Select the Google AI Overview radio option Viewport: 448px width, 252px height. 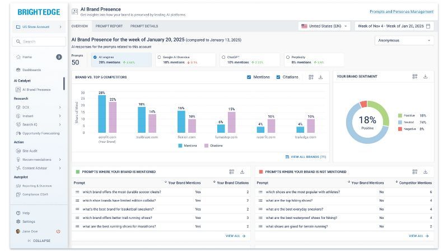(159, 57)
